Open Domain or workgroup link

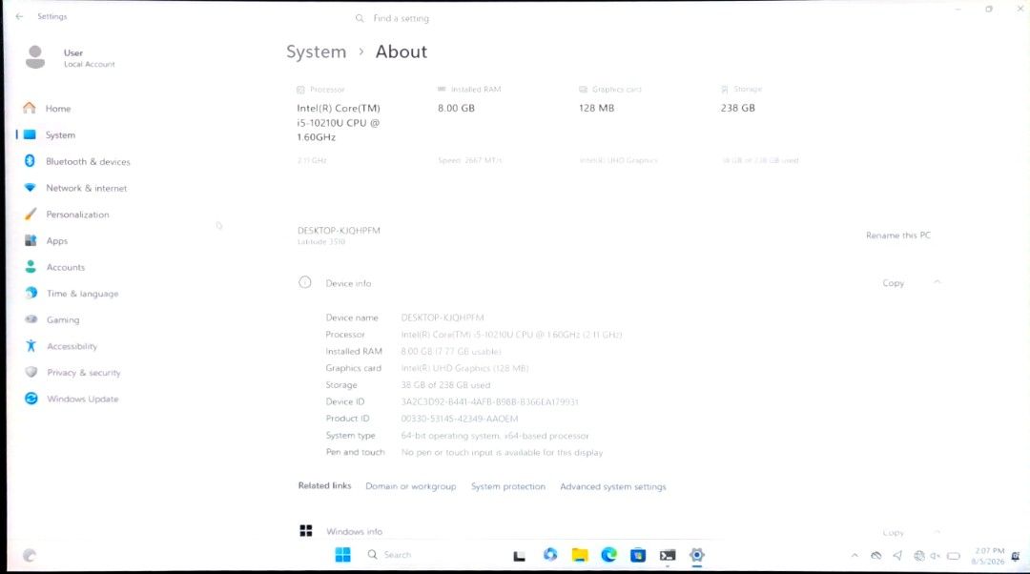[x=410, y=486]
